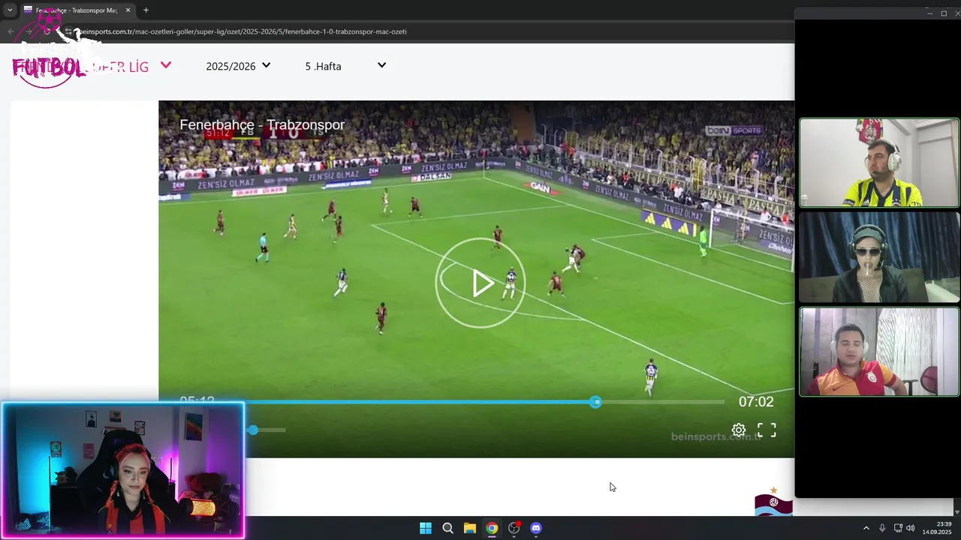Expand the 5 .Hafta week dropdown

pyautogui.click(x=345, y=66)
